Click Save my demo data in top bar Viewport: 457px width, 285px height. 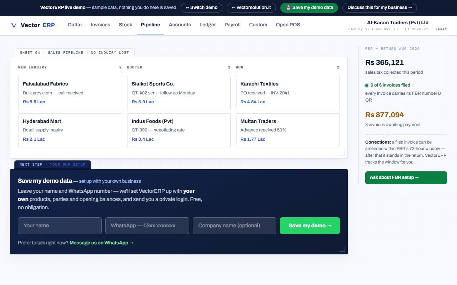pyautogui.click(x=309, y=7)
